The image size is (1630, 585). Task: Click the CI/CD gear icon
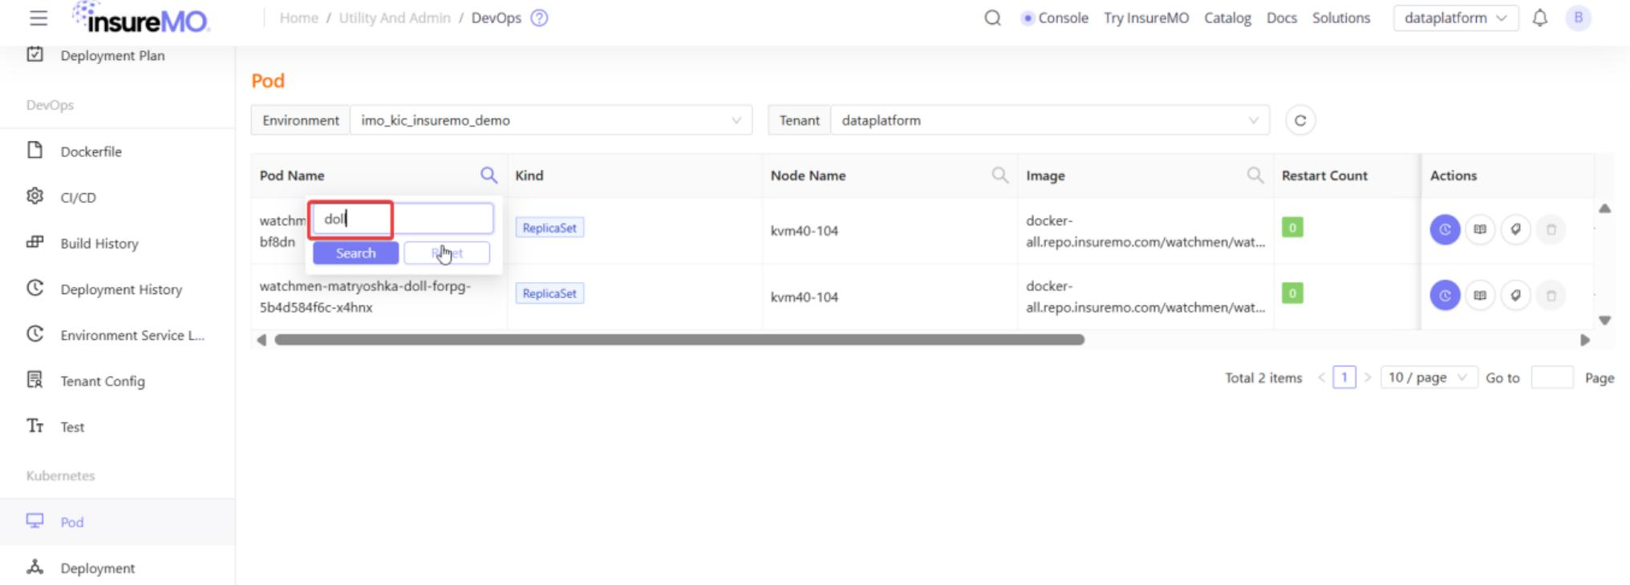pos(34,196)
